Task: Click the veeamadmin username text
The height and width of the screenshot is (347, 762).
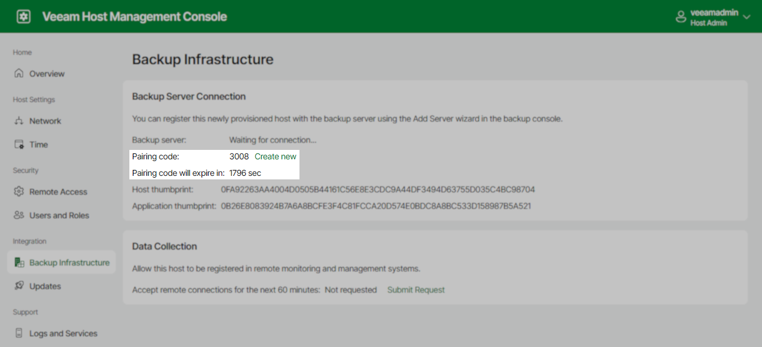Action: point(715,12)
